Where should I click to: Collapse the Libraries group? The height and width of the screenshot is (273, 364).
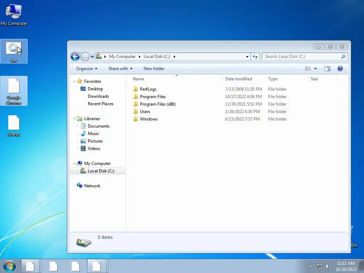(74, 119)
